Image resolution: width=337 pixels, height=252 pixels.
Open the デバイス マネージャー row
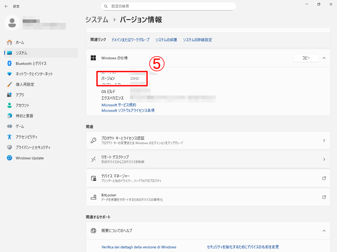coord(208,178)
